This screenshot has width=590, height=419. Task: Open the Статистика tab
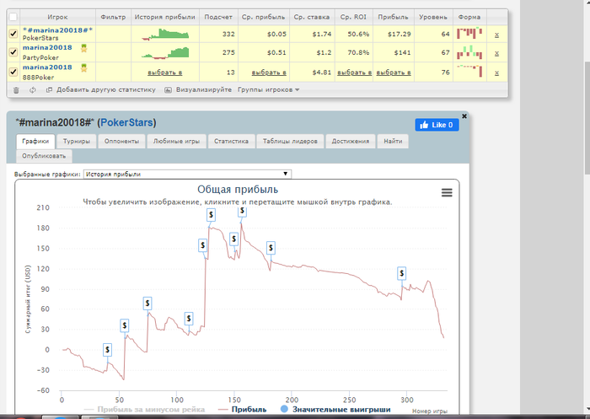(231, 141)
